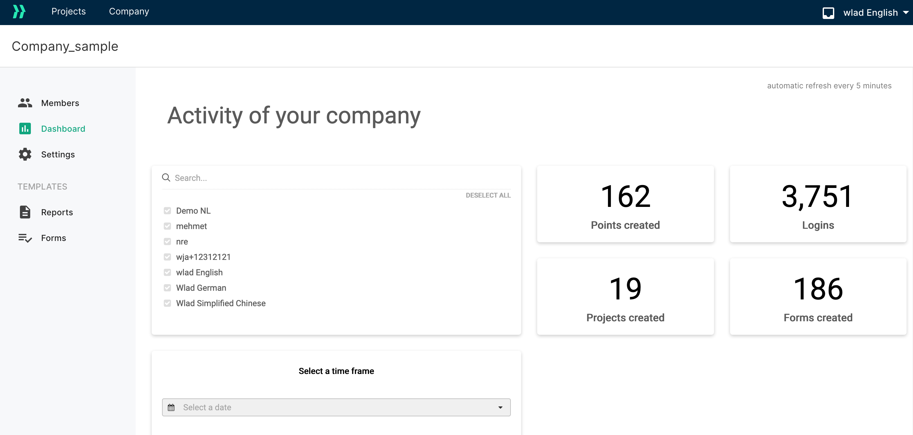Click the Demo NL member name
Image resolution: width=913 pixels, height=435 pixels.
pos(193,211)
